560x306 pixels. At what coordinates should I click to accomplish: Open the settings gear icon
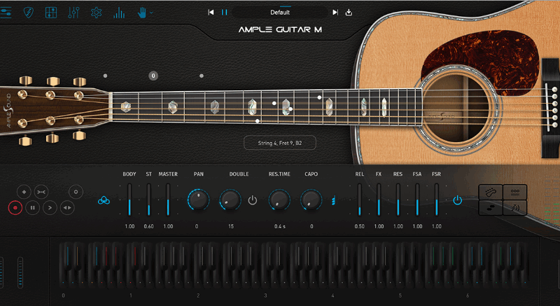point(96,13)
